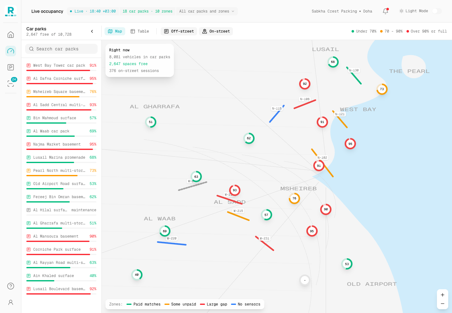Click the 76 marker near Msheireb

coord(294,198)
